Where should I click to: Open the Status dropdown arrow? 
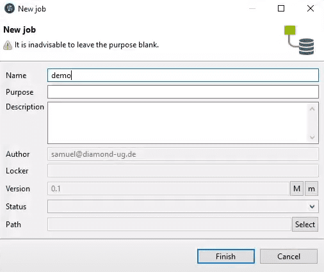click(x=312, y=207)
